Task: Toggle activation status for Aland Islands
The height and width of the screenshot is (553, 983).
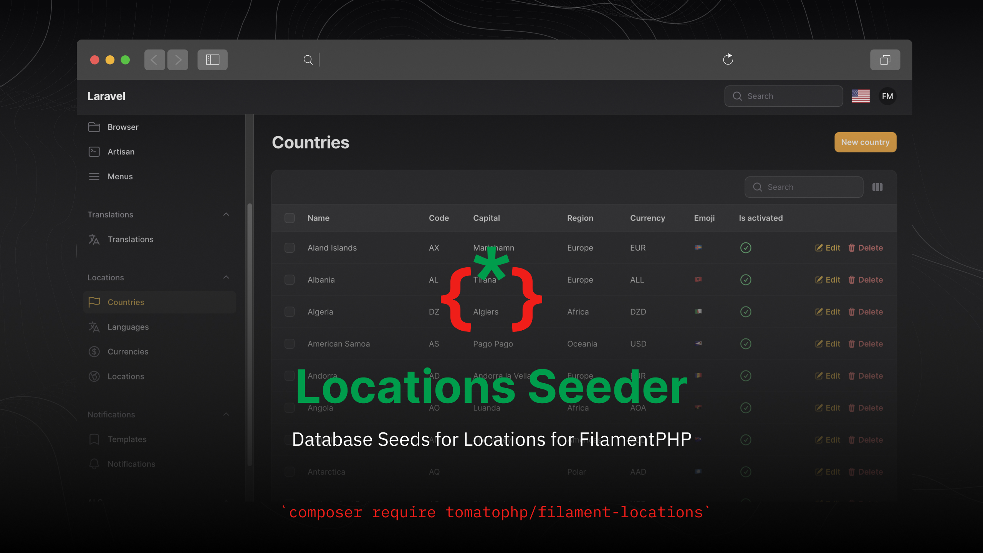Action: 745,247
